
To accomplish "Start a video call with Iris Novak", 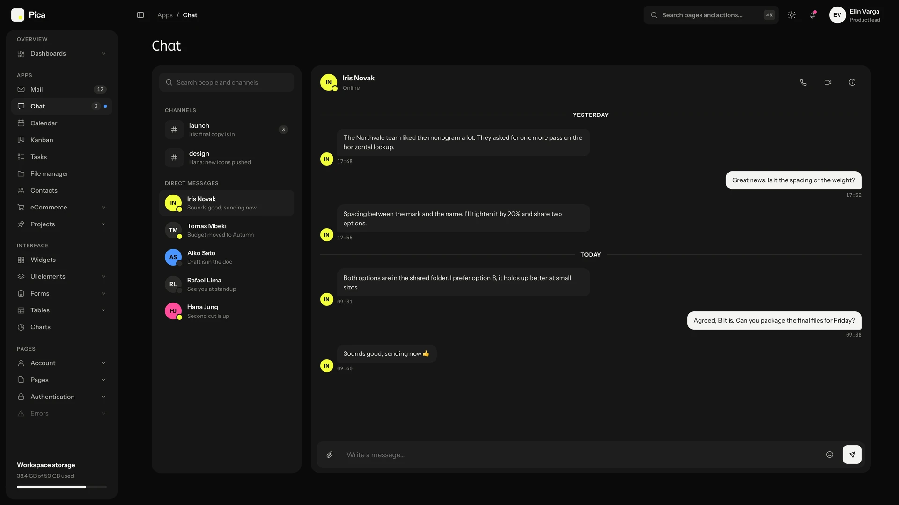I will pyautogui.click(x=828, y=82).
